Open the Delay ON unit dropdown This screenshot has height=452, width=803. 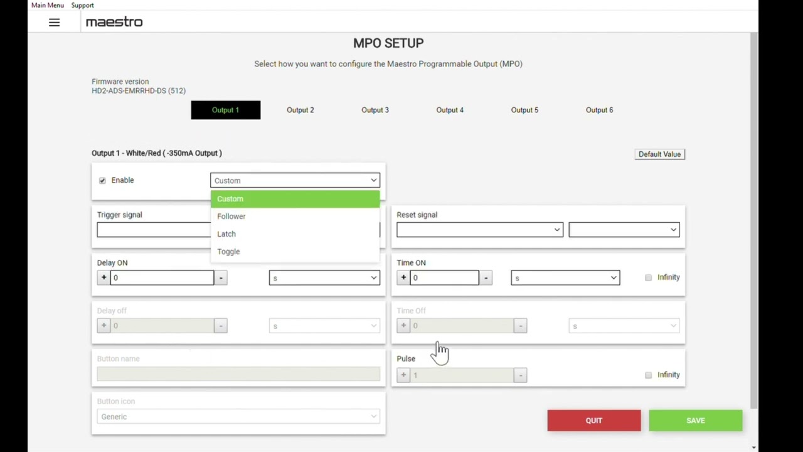click(324, 277)
